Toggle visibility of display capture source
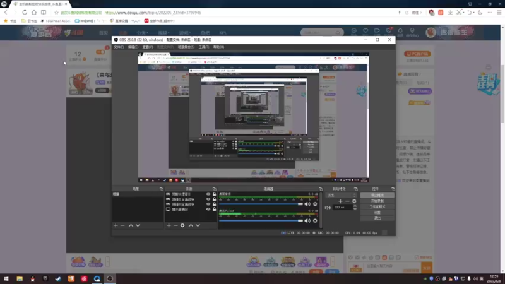Viewport: 505px width, 284px height. pyautogui.click(x=208, y=210)
